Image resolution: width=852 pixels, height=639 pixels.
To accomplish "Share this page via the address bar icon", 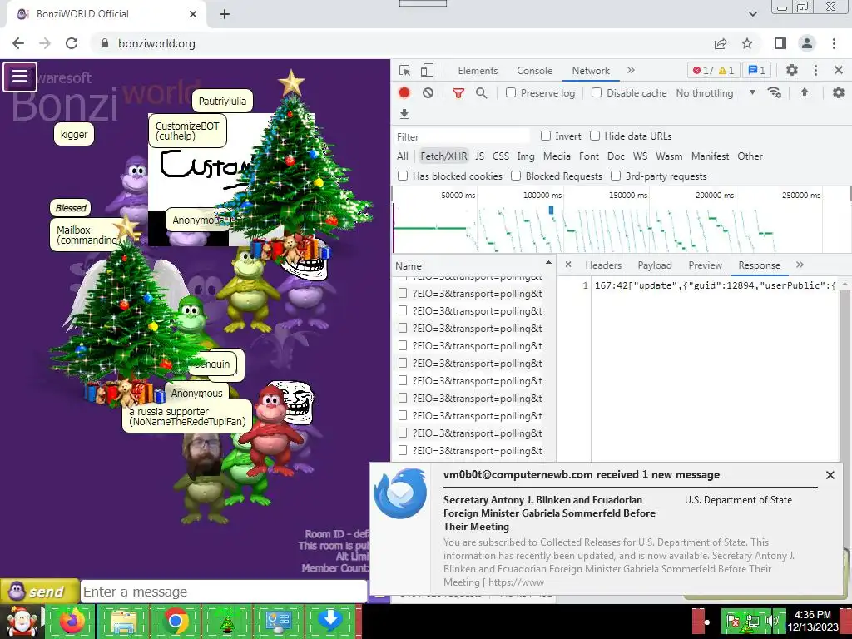I will click(x=721, y=43).
